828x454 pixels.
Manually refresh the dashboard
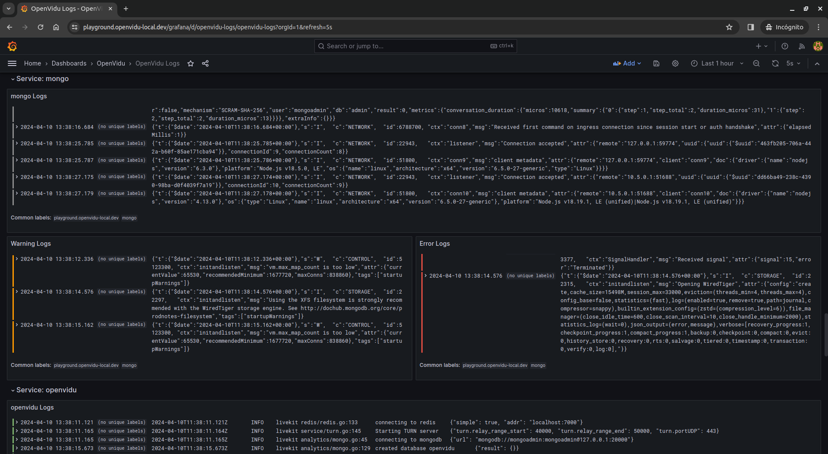tap(775, 63)
